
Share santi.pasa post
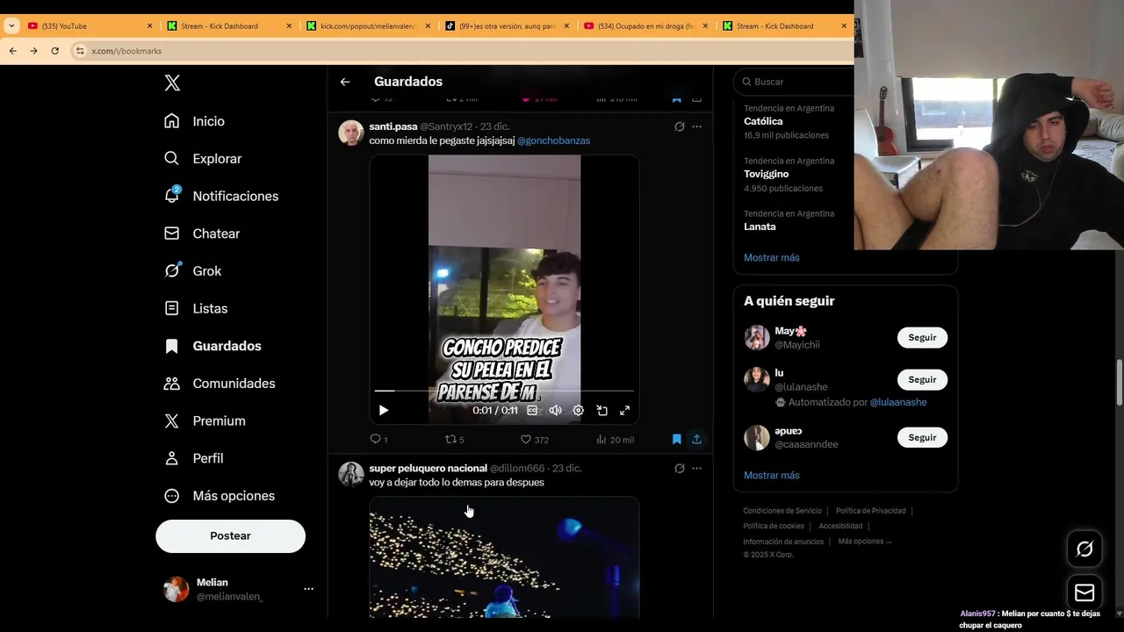696,439
